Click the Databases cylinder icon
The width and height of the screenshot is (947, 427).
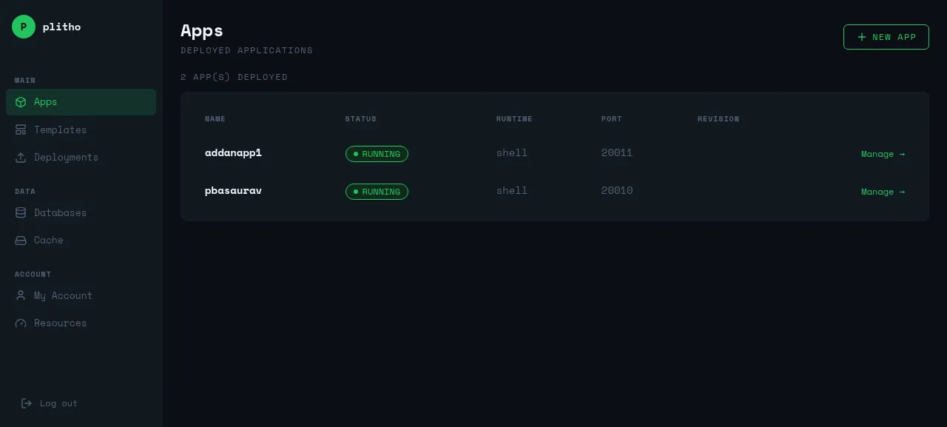pyautogui.click(x=21, y=212)
